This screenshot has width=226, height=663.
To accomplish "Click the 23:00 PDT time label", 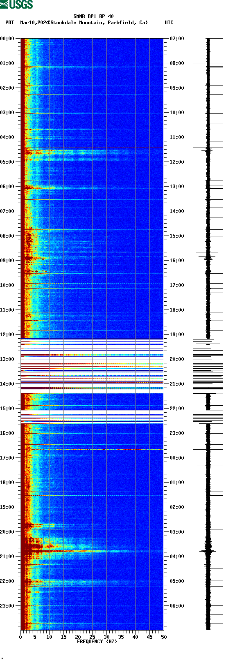I will point(7,606).
